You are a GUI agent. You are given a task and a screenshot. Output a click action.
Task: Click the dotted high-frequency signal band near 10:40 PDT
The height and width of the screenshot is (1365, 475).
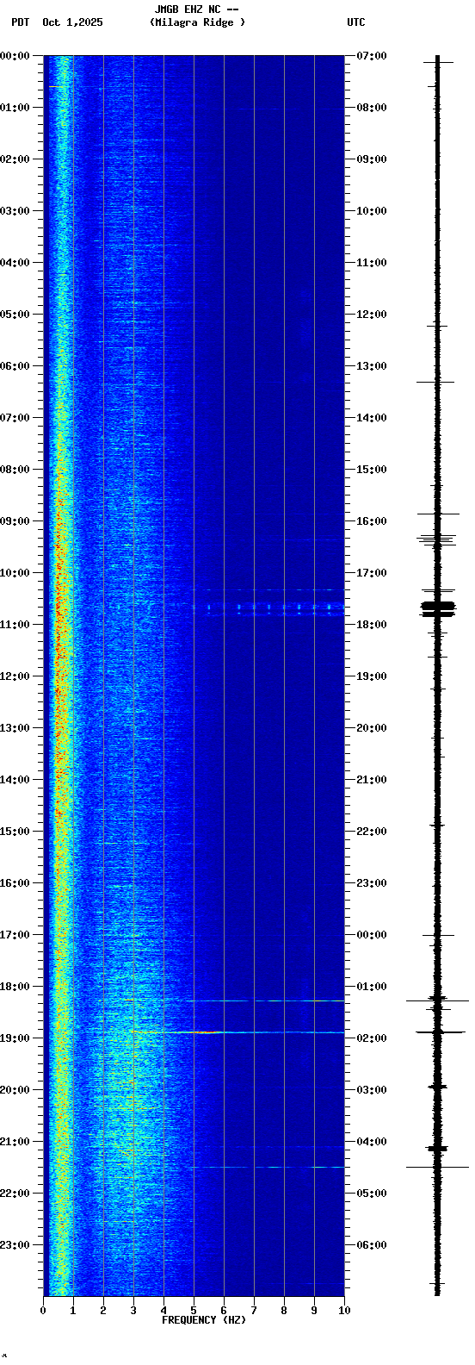(x=268, y=608)
